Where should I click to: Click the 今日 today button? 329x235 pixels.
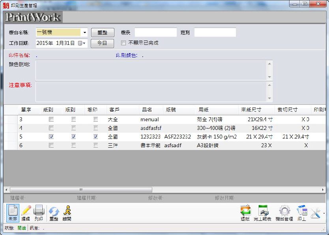click(102, 43)
